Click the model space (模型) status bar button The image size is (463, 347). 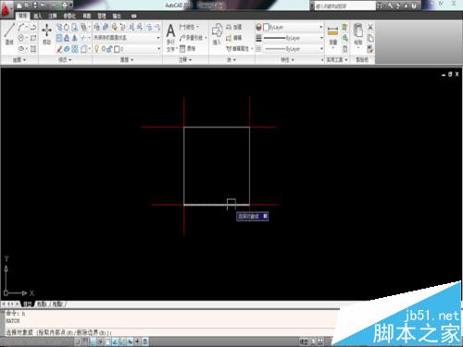(304, 341)
